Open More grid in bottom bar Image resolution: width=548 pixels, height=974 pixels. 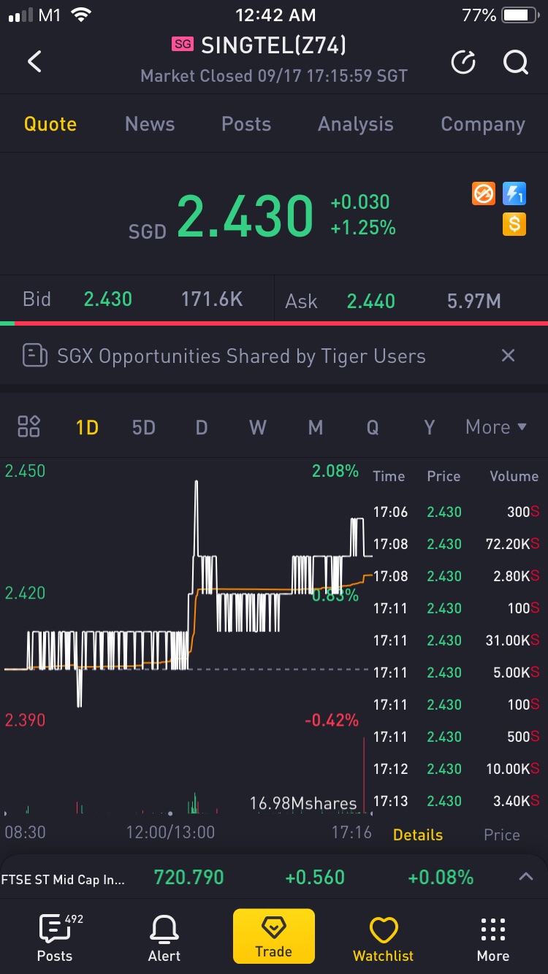tap(493, 938)
